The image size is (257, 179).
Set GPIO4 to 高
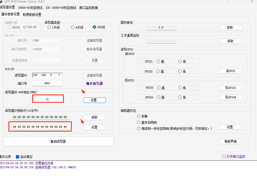[158, 97]
